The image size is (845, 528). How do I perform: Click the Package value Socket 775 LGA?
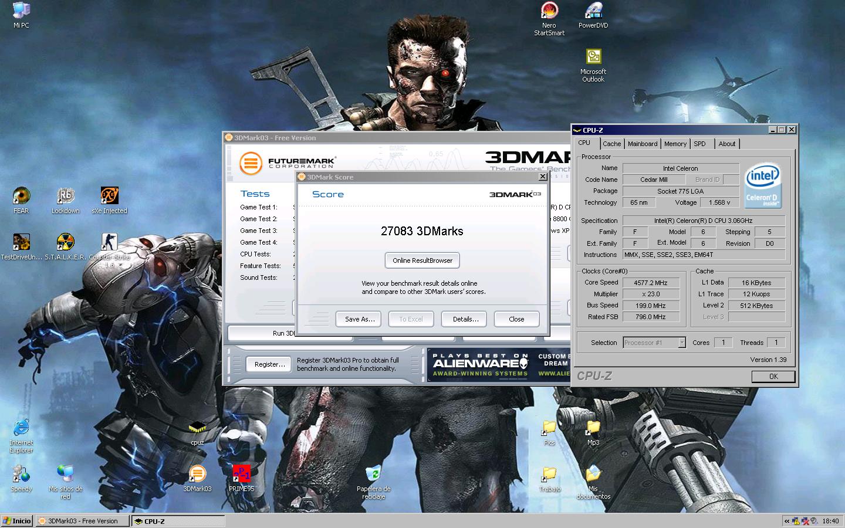point(681,191)
